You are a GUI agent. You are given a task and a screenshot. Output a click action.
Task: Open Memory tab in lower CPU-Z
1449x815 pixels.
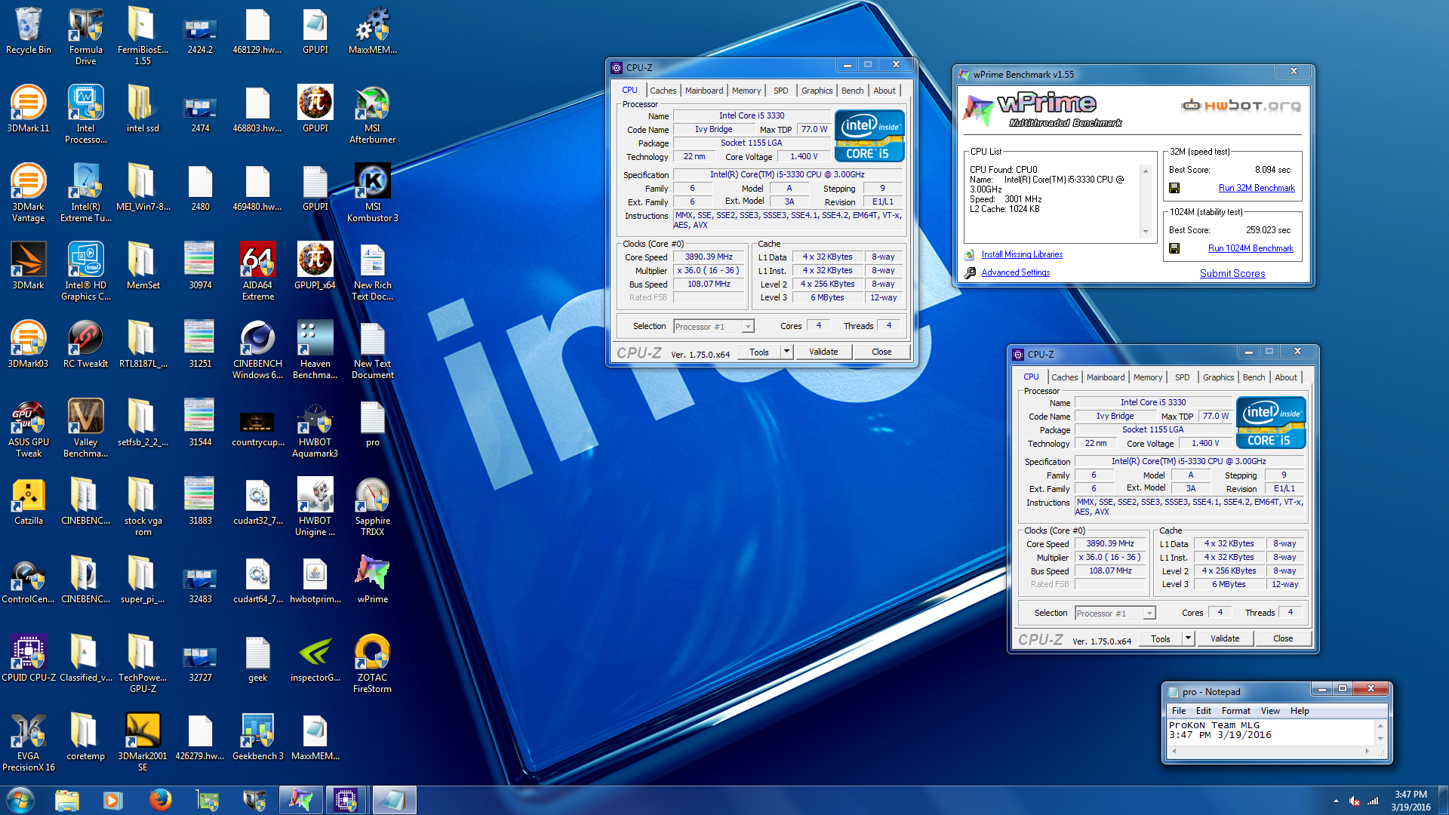(x=1147, y=377)
